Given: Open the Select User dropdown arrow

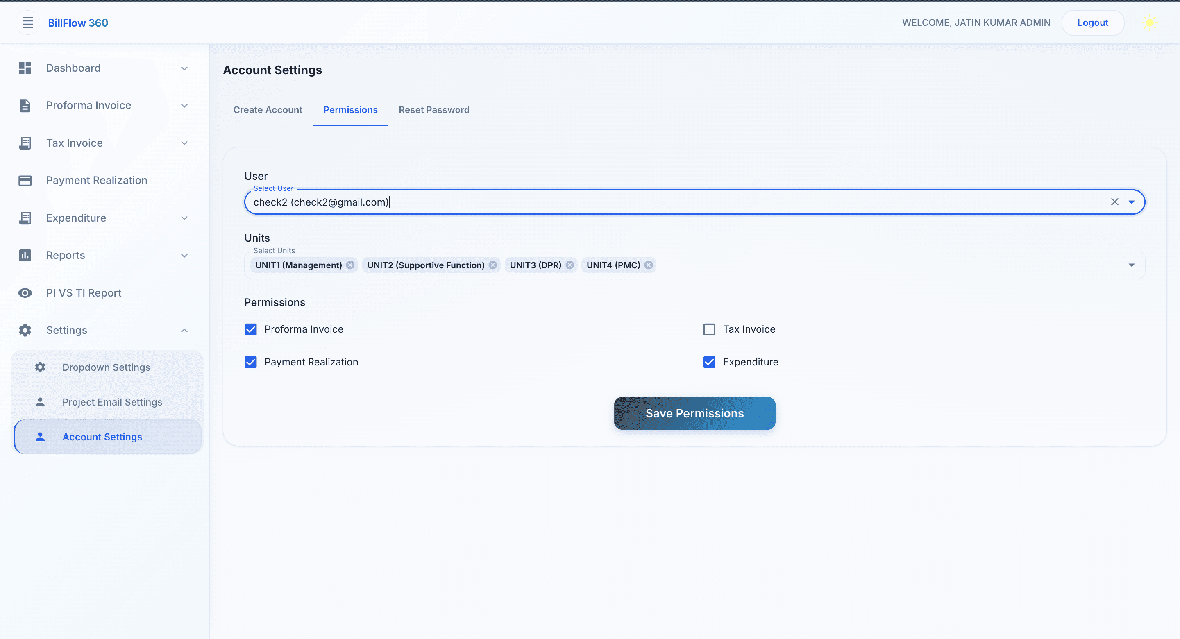Looking at the screenshot, I should pyautogui.click(x=1132, y=202).
